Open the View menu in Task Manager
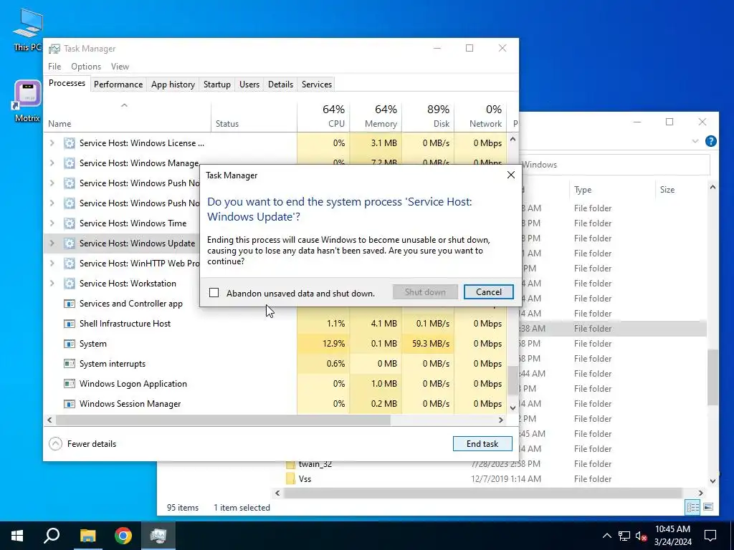734x550 pixels. coord(120,67)
